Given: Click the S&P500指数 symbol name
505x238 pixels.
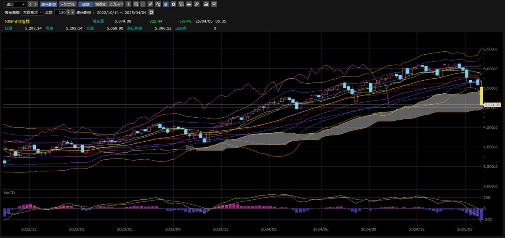Looking at the screenshot, I should pos(17,21).
